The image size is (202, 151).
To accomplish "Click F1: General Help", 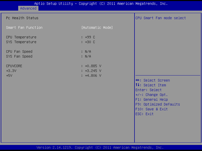I will [151, 99].
